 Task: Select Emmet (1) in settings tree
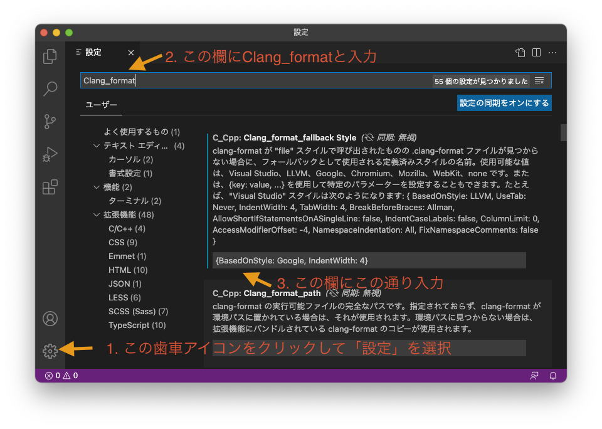point(127,256)
